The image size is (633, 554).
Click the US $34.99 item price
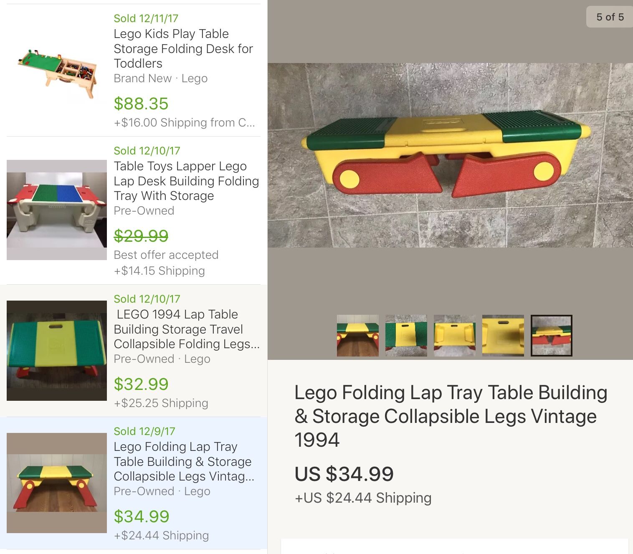tap(344, 474)
